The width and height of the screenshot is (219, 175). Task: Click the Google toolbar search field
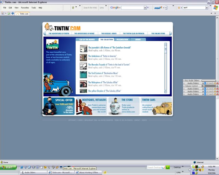[133, 8]
